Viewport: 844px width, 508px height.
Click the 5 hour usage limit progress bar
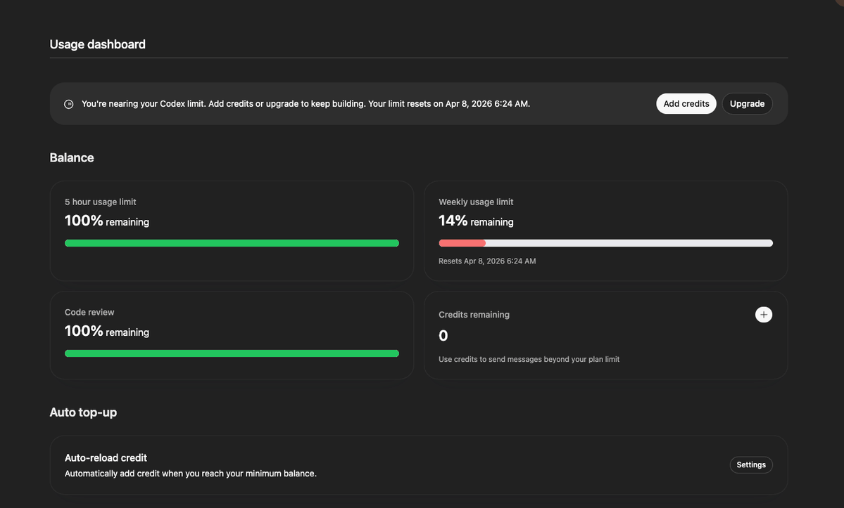(232, 243)
